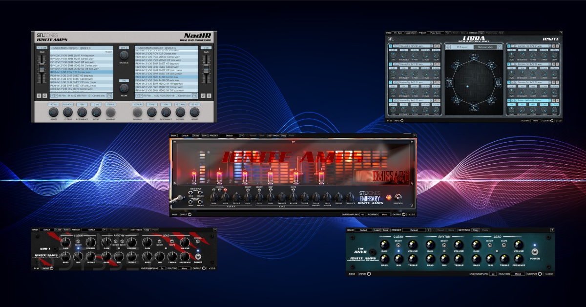The width and height of the screenshot is (586, 307).
Task: Click the X clear icon on Libra channel H
Action: click(550, 101)
